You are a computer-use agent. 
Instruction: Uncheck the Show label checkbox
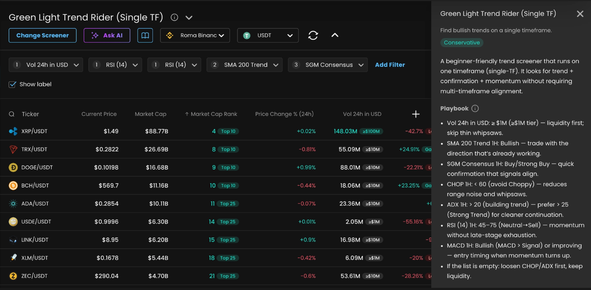point(12,85)
